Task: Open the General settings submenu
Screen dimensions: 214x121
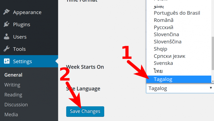Action: pos(13,75)
